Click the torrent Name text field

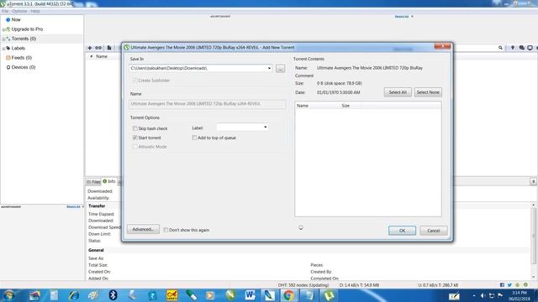click(x=208, y=104)
